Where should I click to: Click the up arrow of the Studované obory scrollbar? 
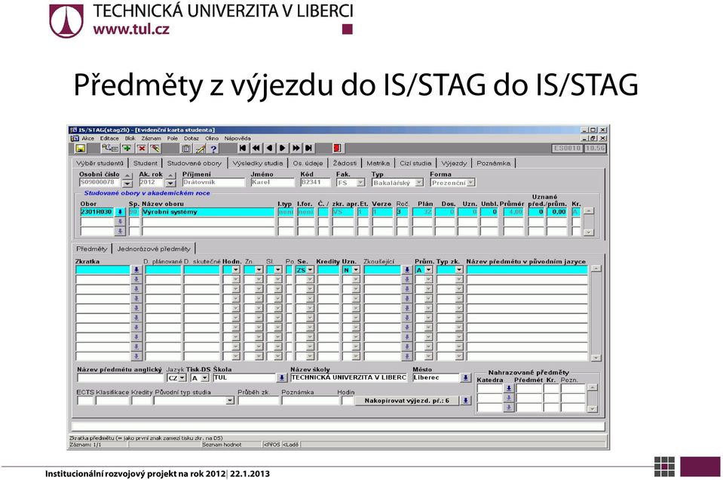pos(588,211)
